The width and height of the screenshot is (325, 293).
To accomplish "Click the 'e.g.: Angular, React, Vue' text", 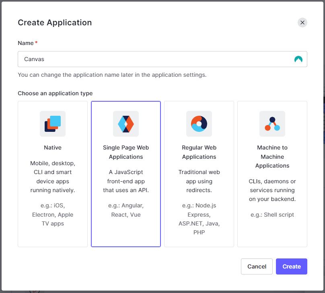I will [x=125, y=210].
